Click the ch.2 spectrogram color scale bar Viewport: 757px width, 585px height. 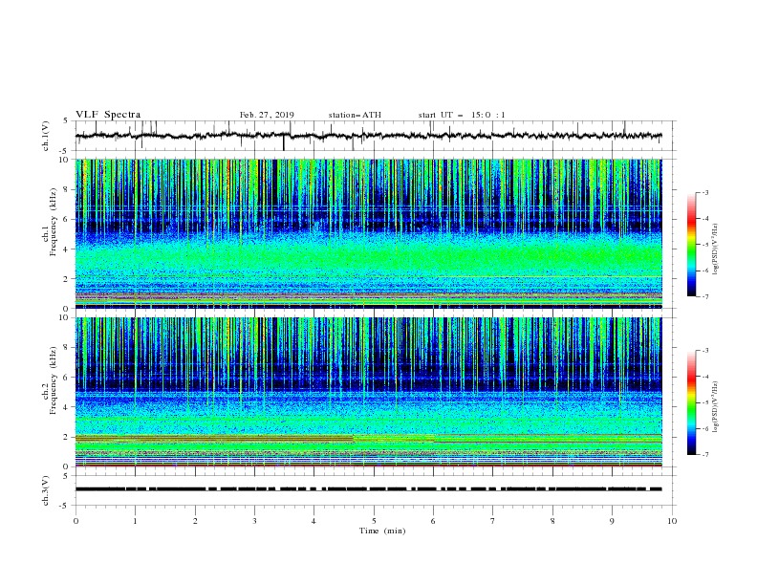coord(691,402)
